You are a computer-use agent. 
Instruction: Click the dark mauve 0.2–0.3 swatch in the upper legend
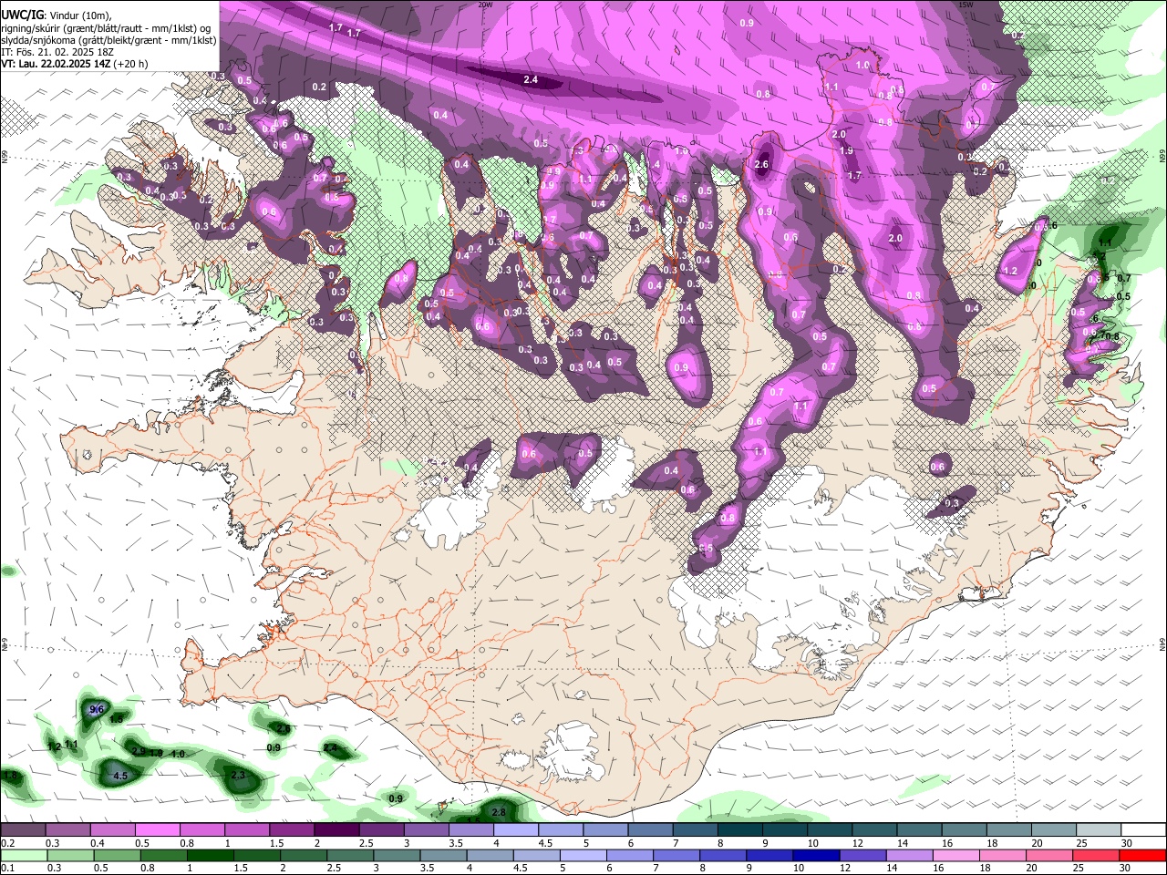[23, 830]
